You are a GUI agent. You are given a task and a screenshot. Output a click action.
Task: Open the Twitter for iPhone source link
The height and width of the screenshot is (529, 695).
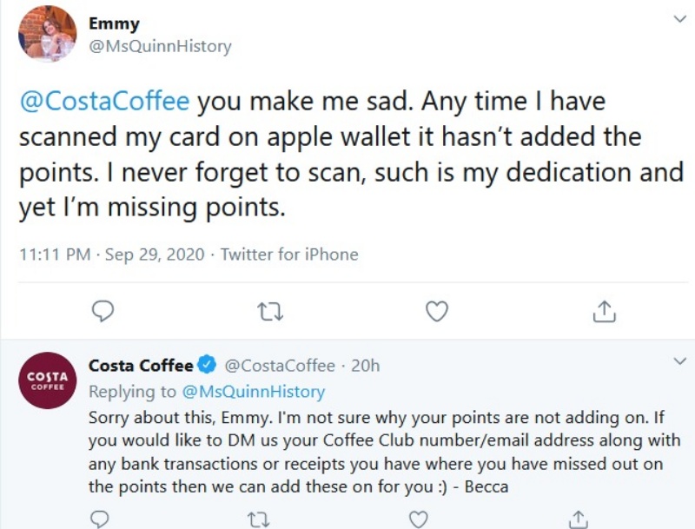[289, 255]
